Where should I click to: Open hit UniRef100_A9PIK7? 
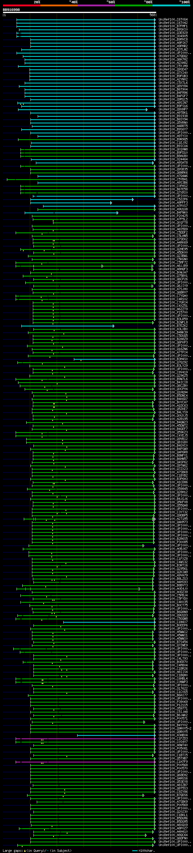tap(173, 43)
